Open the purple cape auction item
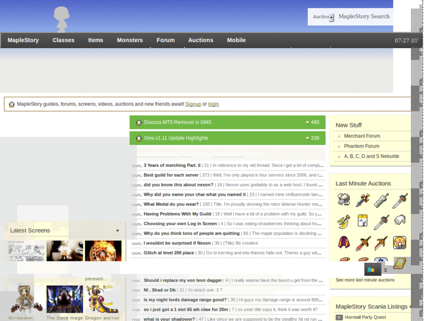Viewport: 428px width, 321px height. coord(343,242)
